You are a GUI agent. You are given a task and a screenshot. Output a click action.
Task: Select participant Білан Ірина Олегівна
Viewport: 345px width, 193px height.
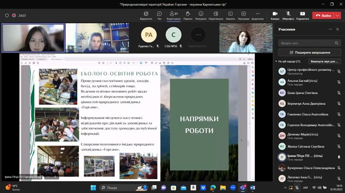[310, 93]
